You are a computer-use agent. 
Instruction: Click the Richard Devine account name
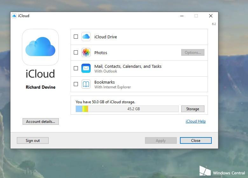tap(41, 87)
